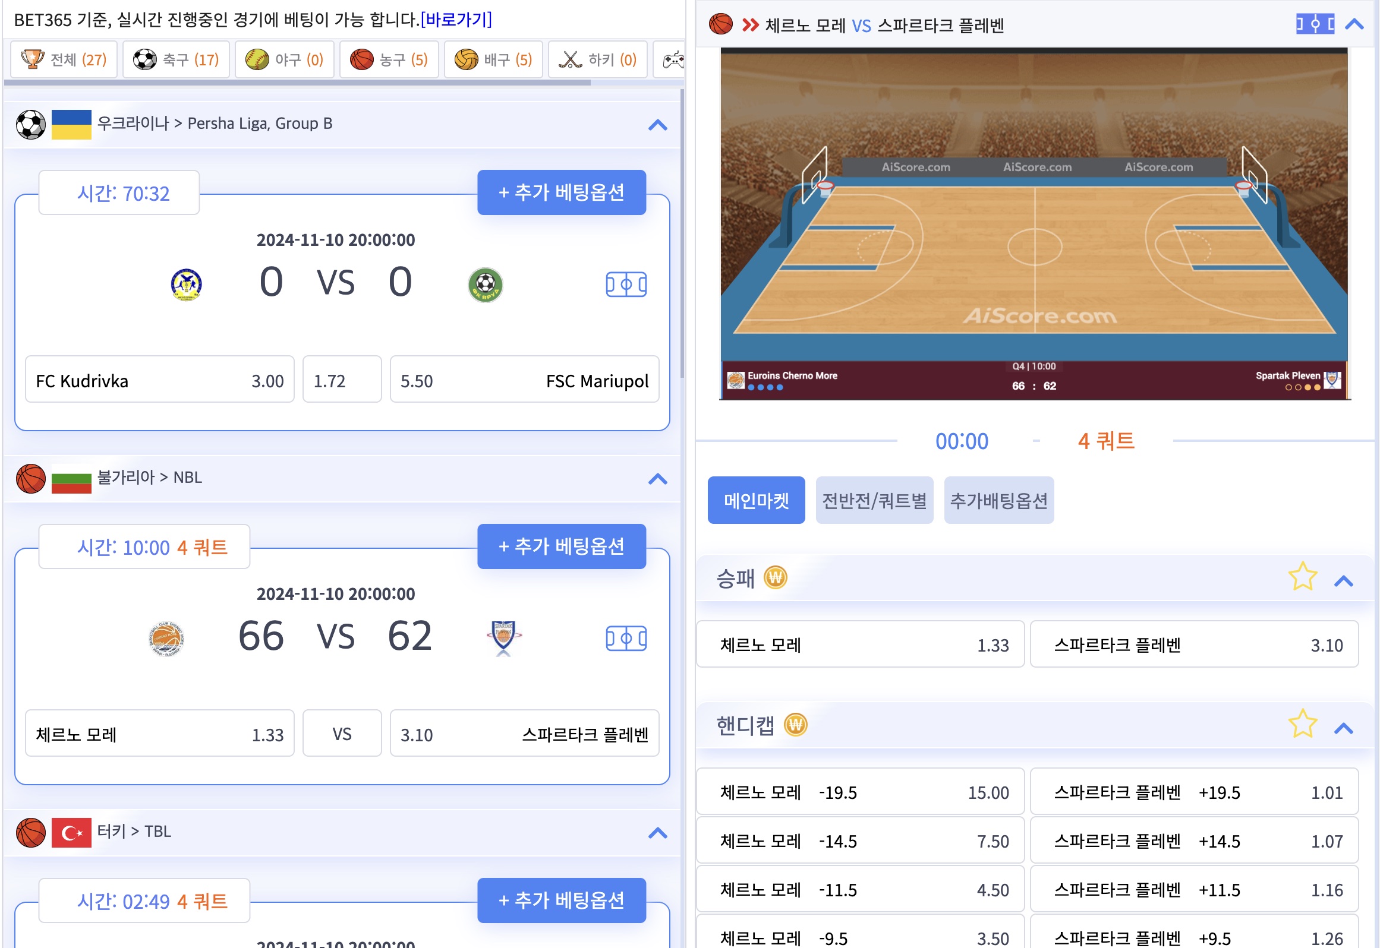Favorite the 핸디캡 market with star
Viewport: 1380px width, 948px height.
pyautogui.click(x=1302, y=724)
